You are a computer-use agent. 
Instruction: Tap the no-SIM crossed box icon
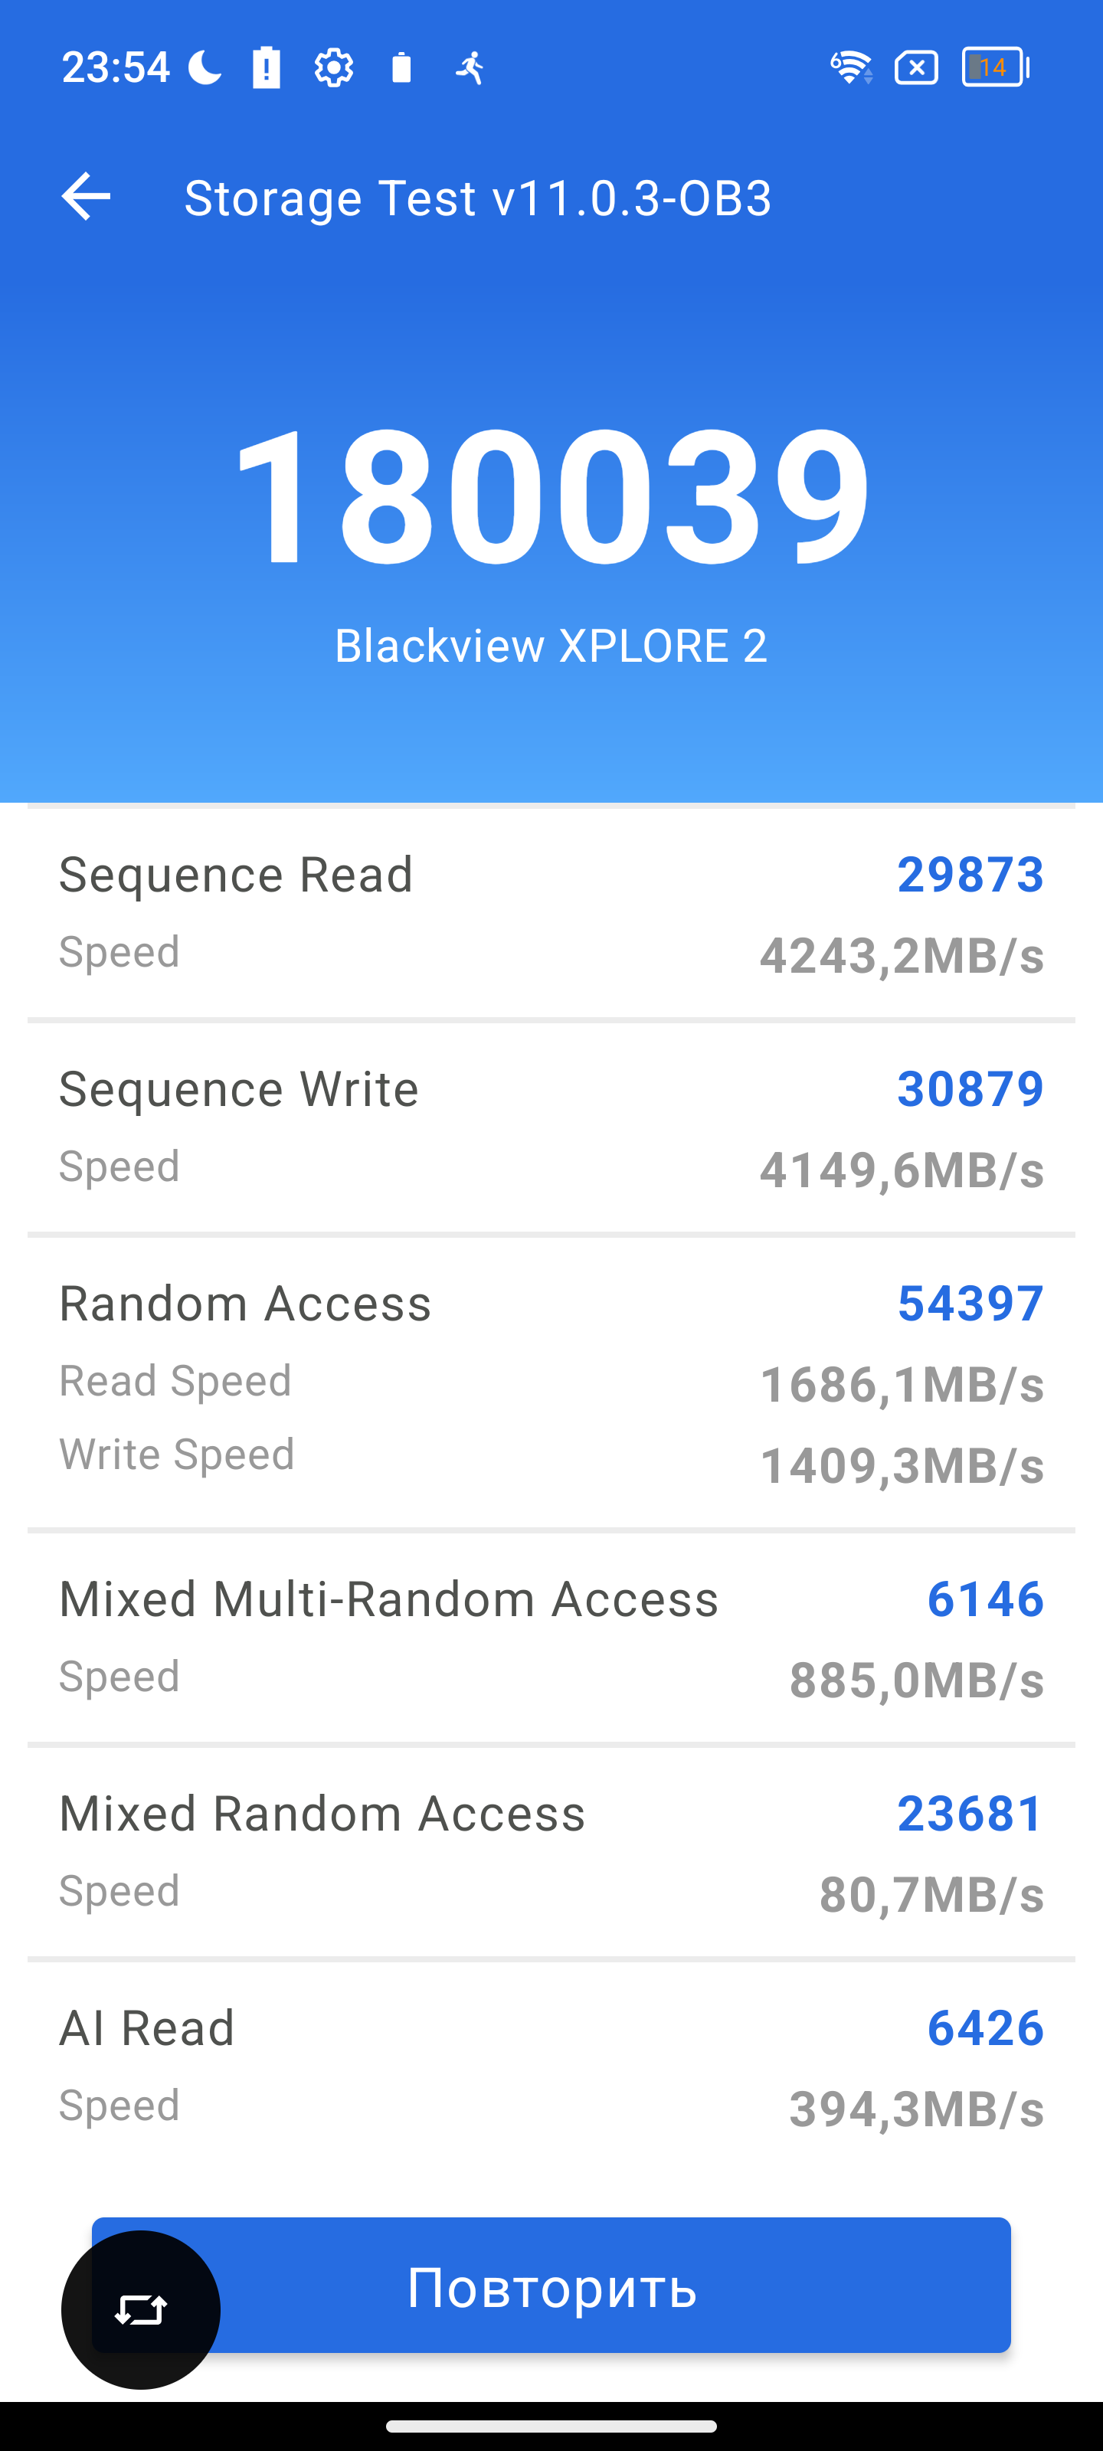[915, 67]
